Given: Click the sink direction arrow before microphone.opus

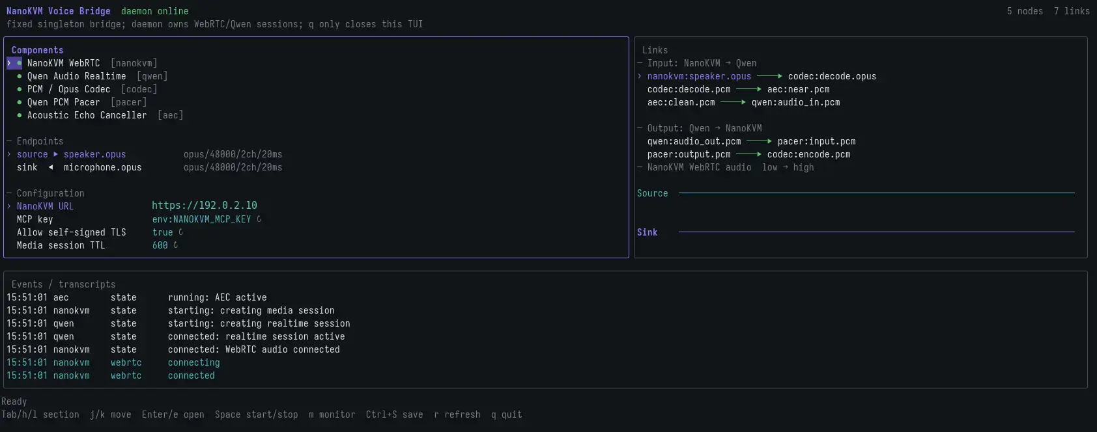Looking at the screenshot, I should click(51, 167).
